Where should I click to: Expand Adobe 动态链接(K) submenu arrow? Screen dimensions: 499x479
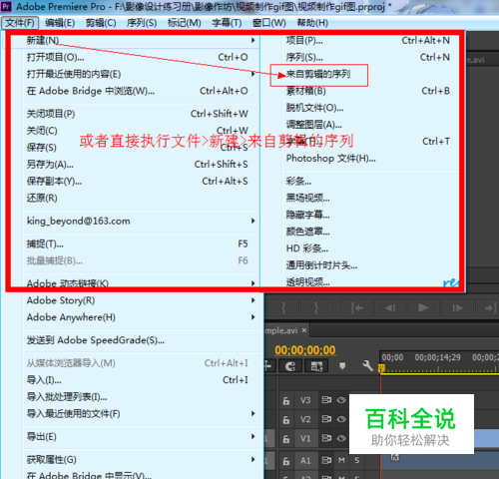pos(253,283)
